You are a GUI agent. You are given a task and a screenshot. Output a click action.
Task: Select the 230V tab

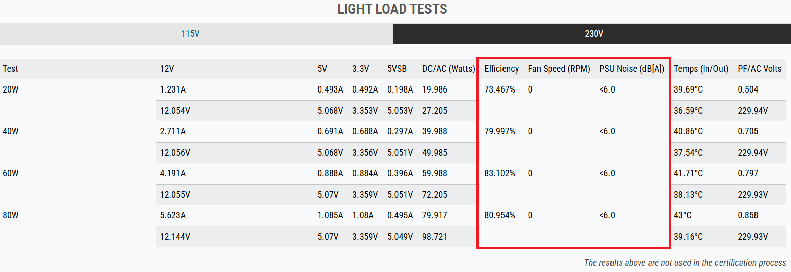click(x=592, y=34)
